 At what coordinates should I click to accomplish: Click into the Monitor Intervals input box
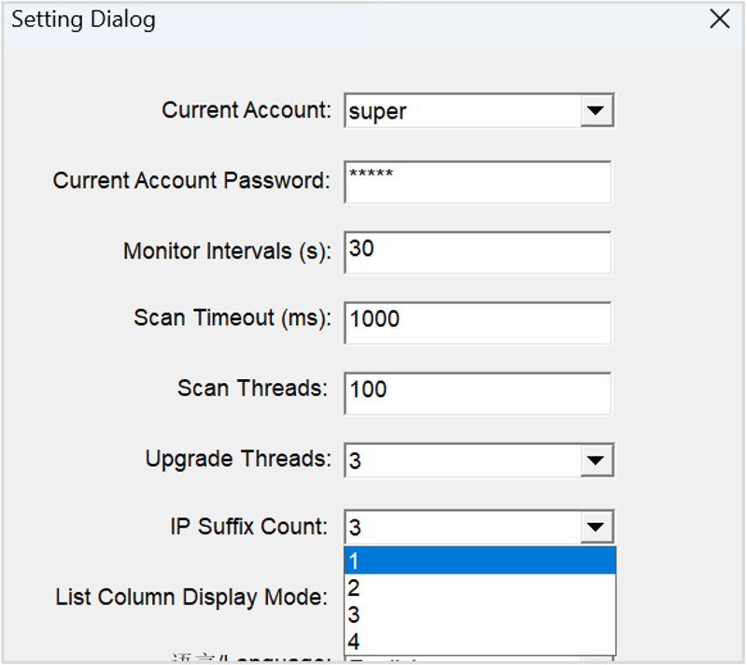477,252
